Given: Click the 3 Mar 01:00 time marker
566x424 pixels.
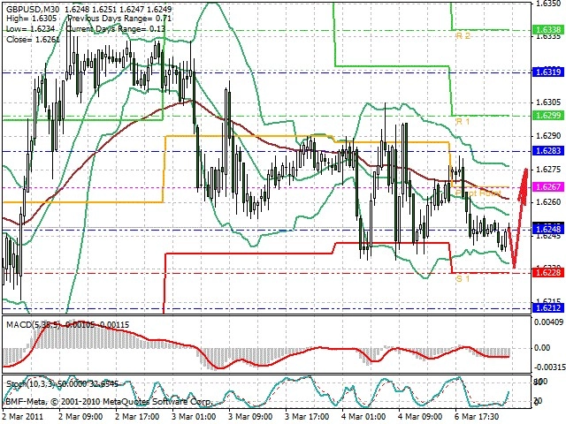Looking at the screenshot, I should pos(194,417).
